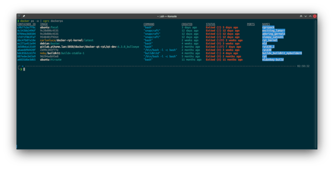Click container ID 17d71f863fa7
This screenshot has width=334, height=169.
pos(26,37)
